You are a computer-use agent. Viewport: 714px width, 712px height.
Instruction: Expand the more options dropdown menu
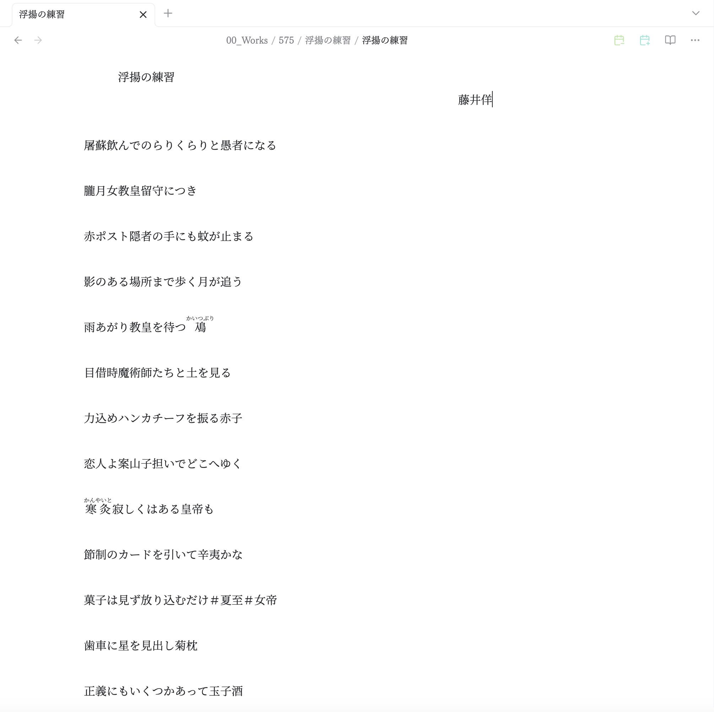pos(696,40)
